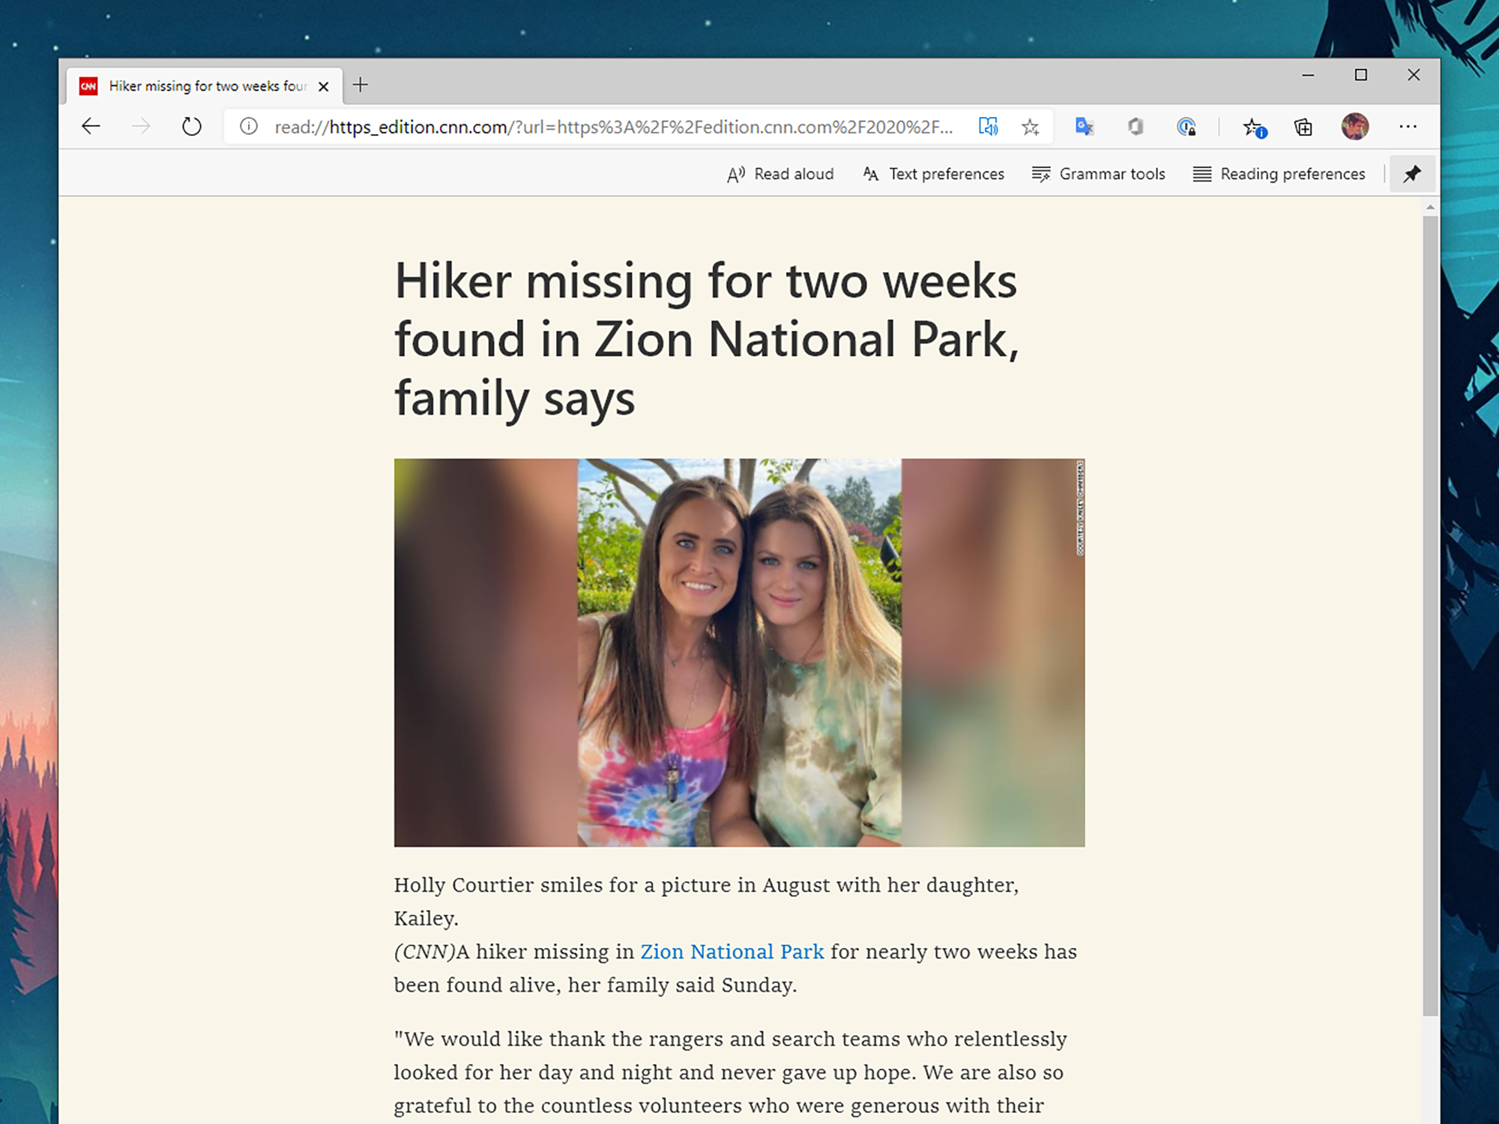Open the Google Translate extension icon
This screenshot has width=1499, height=1124.
point(1084,127)
